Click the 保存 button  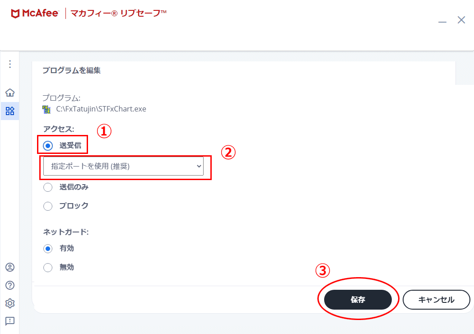coord(358,300)
